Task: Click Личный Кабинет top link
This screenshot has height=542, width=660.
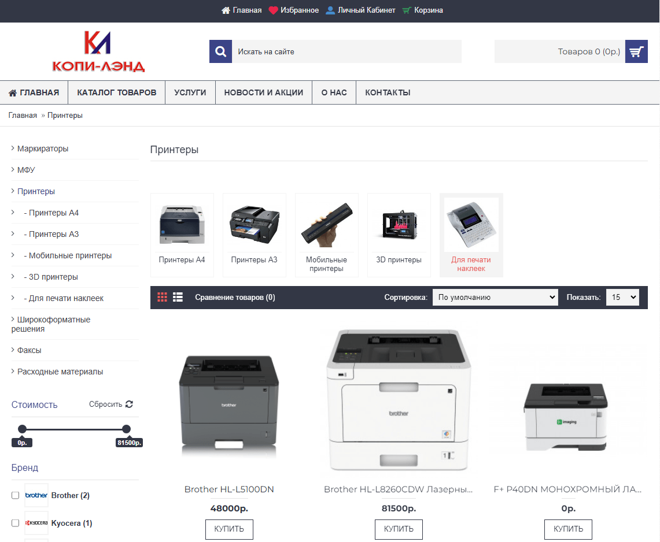Action: 366,10
